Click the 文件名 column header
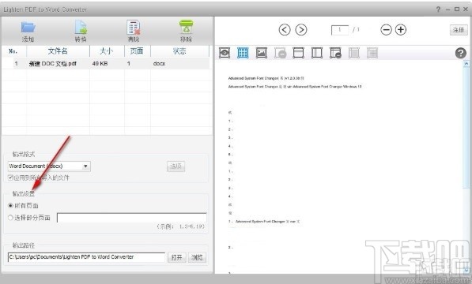 click(58, 51)
